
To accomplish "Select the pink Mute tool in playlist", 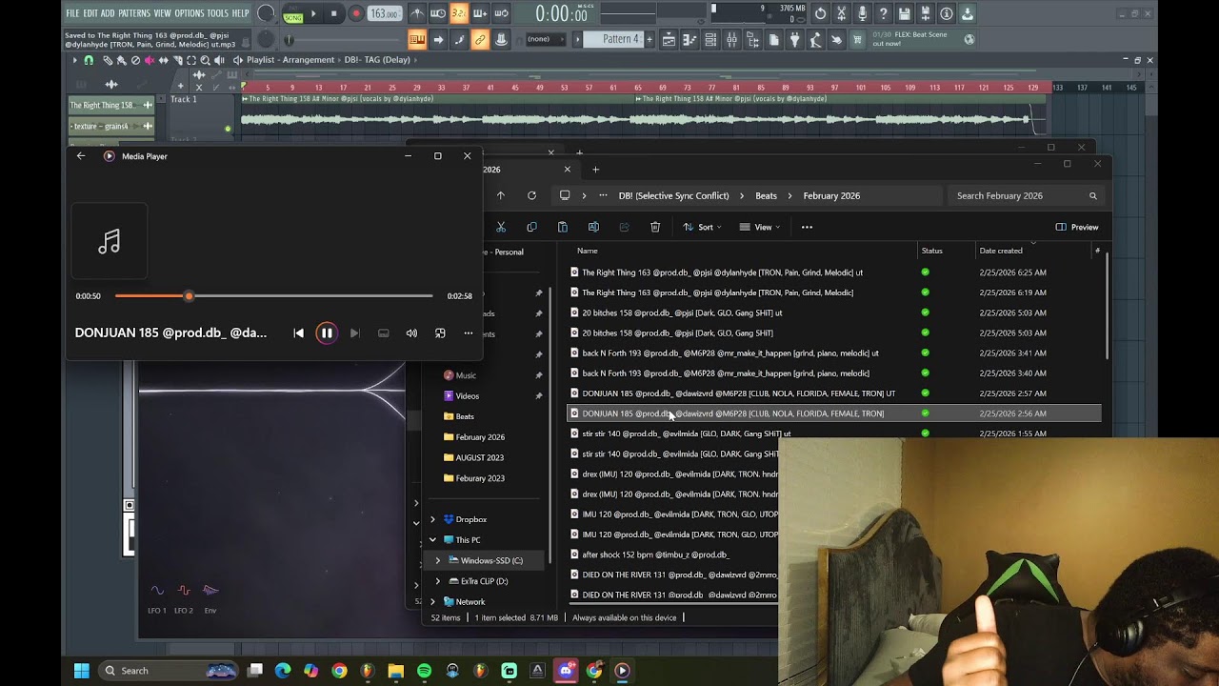I will 150,60.
